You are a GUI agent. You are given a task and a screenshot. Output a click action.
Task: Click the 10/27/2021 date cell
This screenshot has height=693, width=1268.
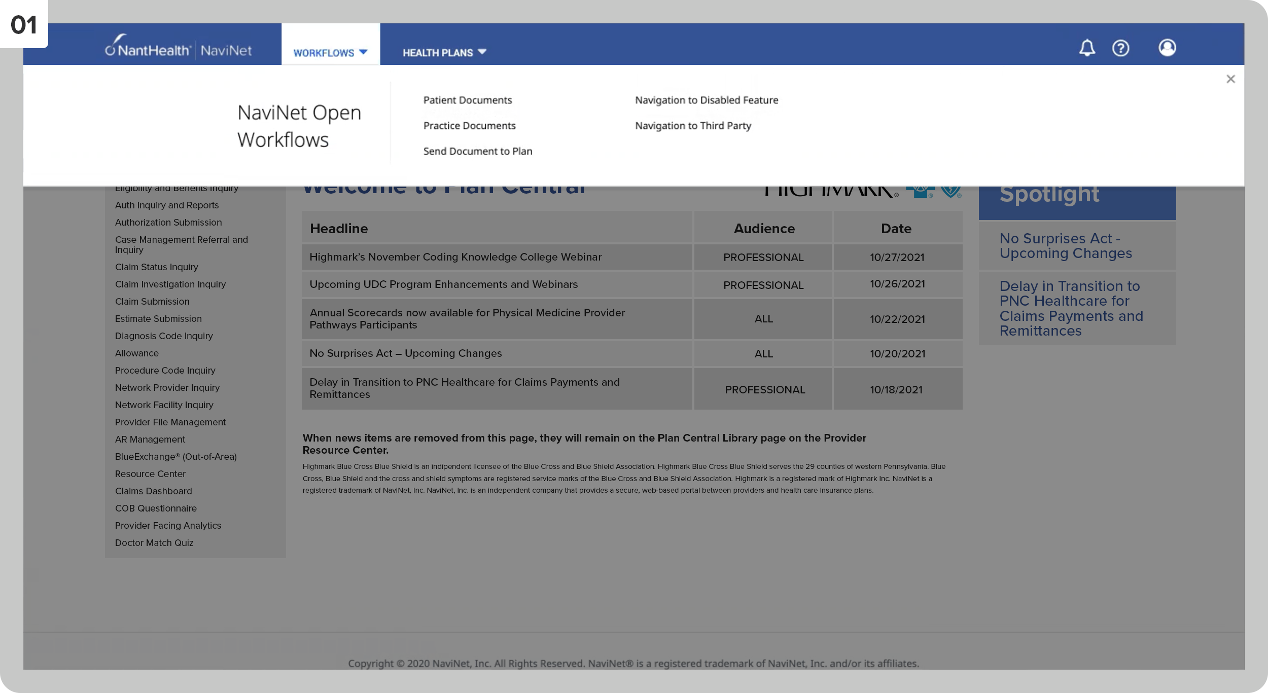pyautogui.click(x=897, y=257)
